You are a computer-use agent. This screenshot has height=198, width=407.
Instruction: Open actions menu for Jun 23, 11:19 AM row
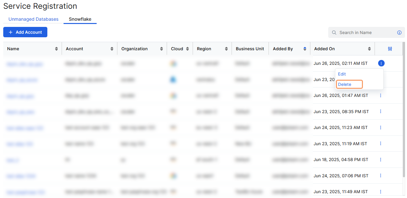380,144
